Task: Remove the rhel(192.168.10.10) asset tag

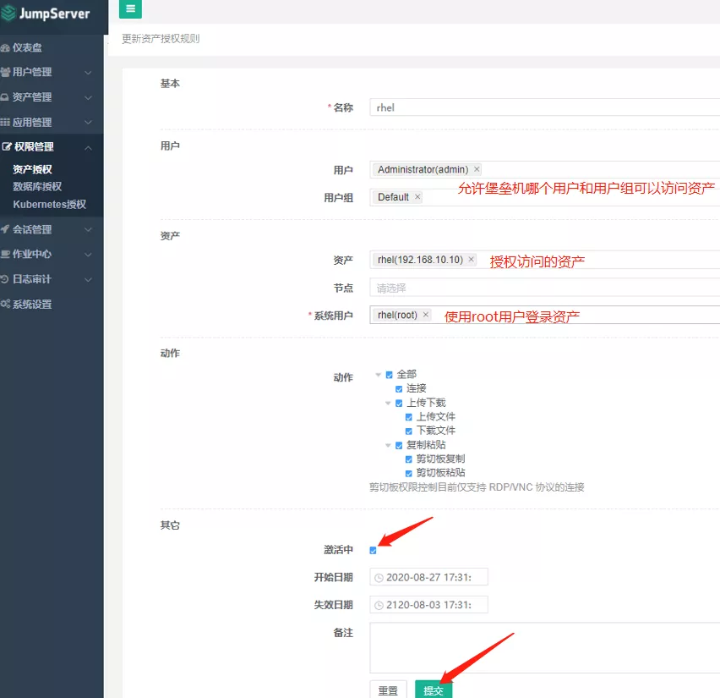Action: [x=472, y=260]
